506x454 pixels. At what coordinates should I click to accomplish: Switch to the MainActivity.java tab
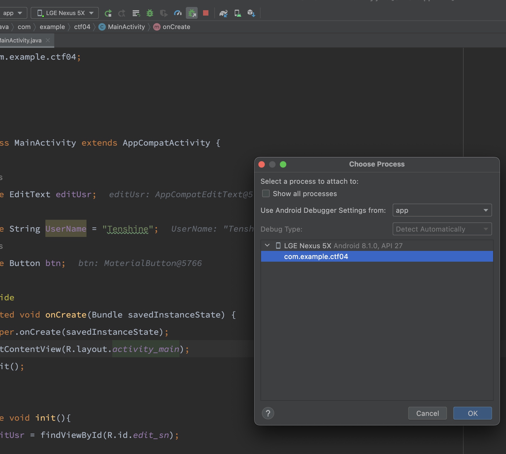pyautogui.click(x=21, y=41)
